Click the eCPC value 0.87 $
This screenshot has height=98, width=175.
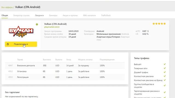click(145, 31)
